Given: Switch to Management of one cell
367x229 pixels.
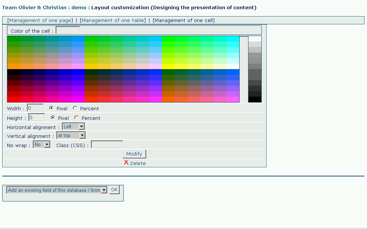Looking at the screenshot, I should (x=183, y=21).
